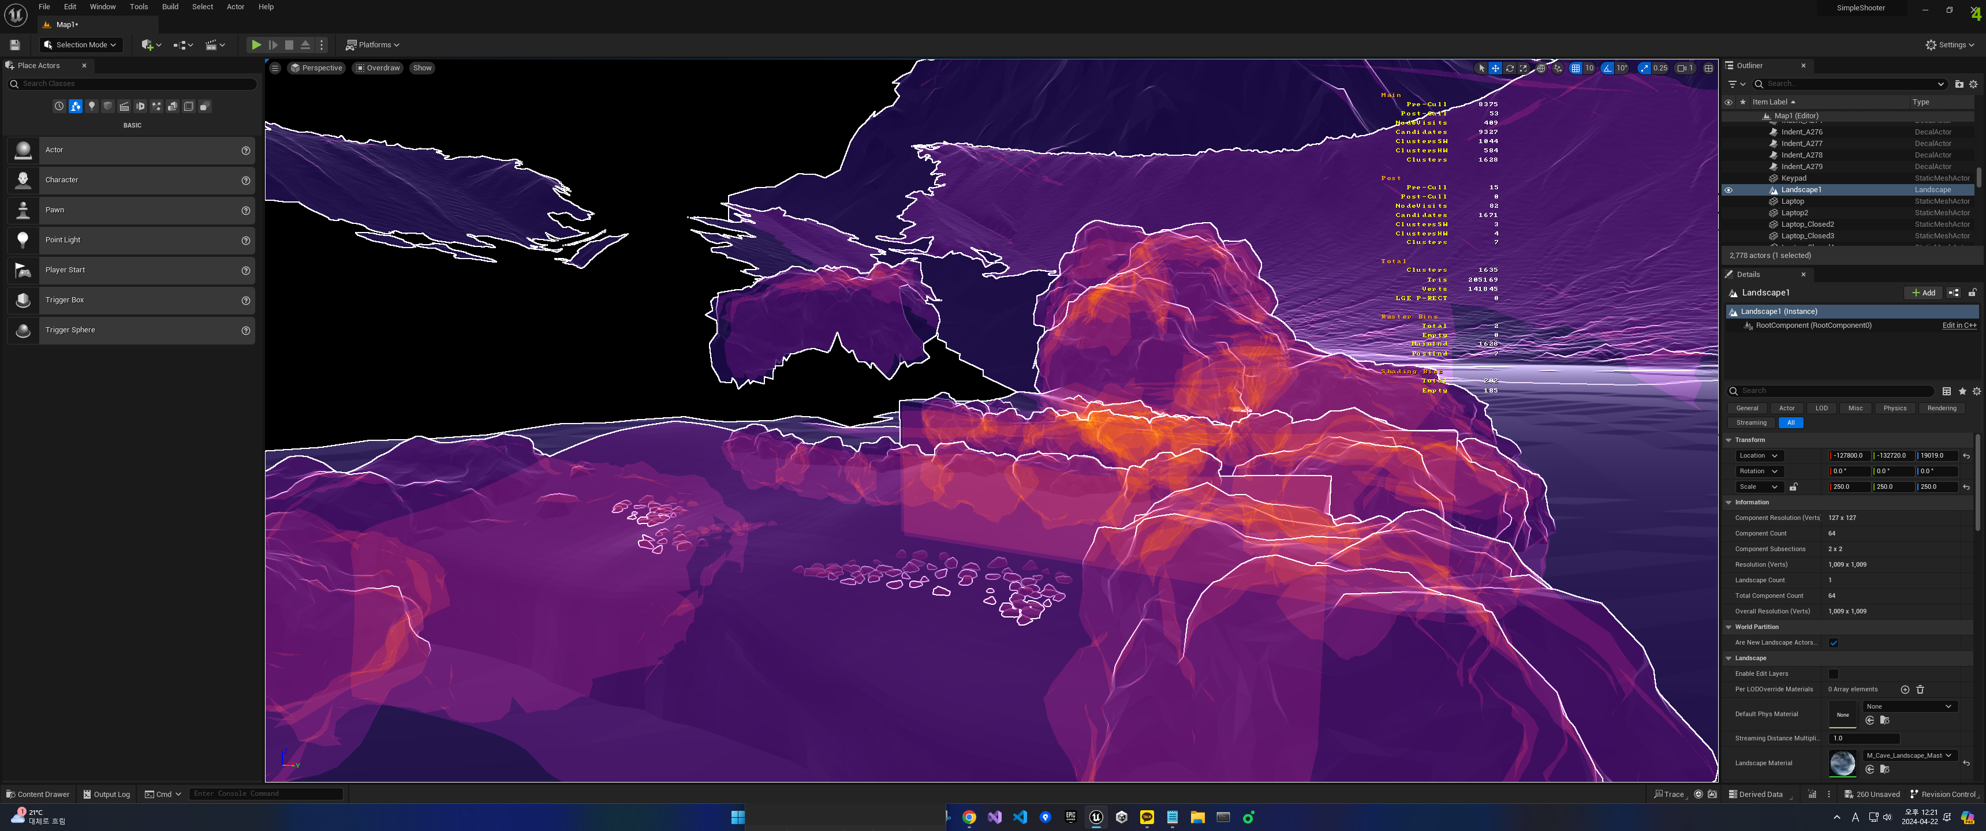Click the Add component button
Image resolution: width=1986 pixels, height=831 pixels.
(x=1922, y=293)
